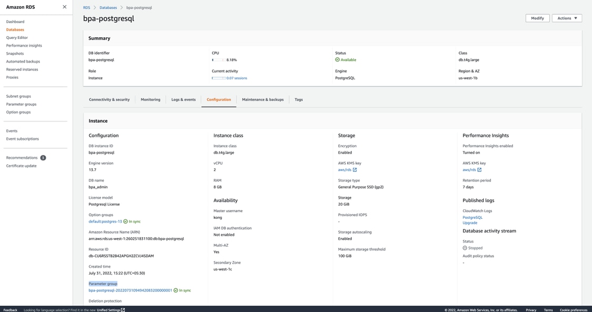592x312 pixels.
Task: Click the RDS breadcrumb link
Action: [86, 7]
